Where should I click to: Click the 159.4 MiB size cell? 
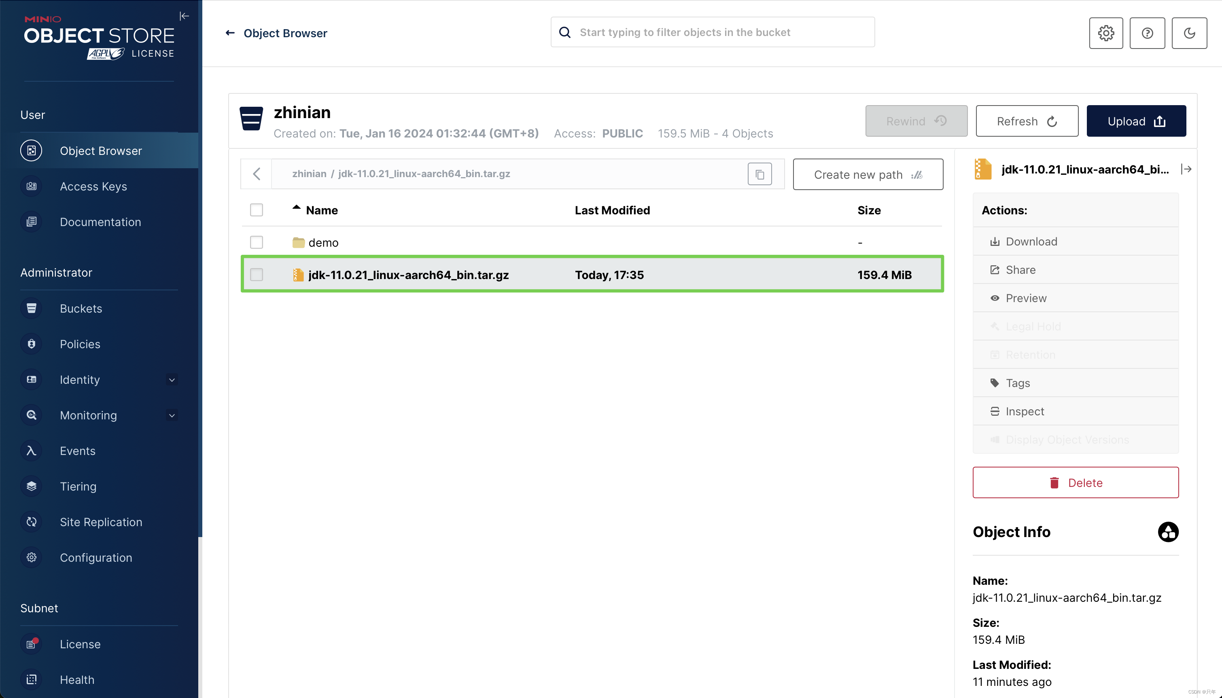click(885, 275)
